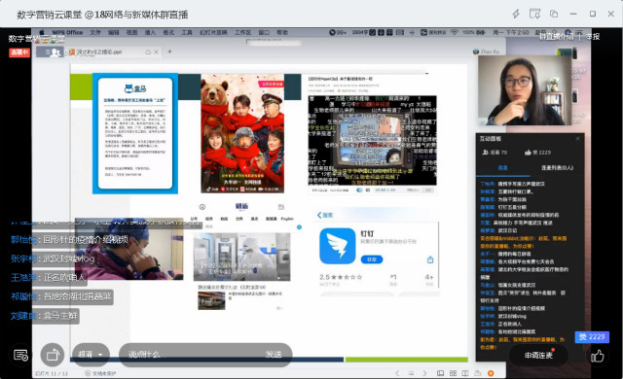This screenshot has width=623, height=379.
Task: Click the 举报 report link
Action: (593, 37)
